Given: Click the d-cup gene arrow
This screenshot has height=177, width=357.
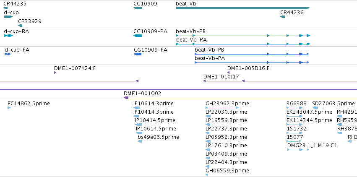Looking at the screenshot, I should 8,17.
